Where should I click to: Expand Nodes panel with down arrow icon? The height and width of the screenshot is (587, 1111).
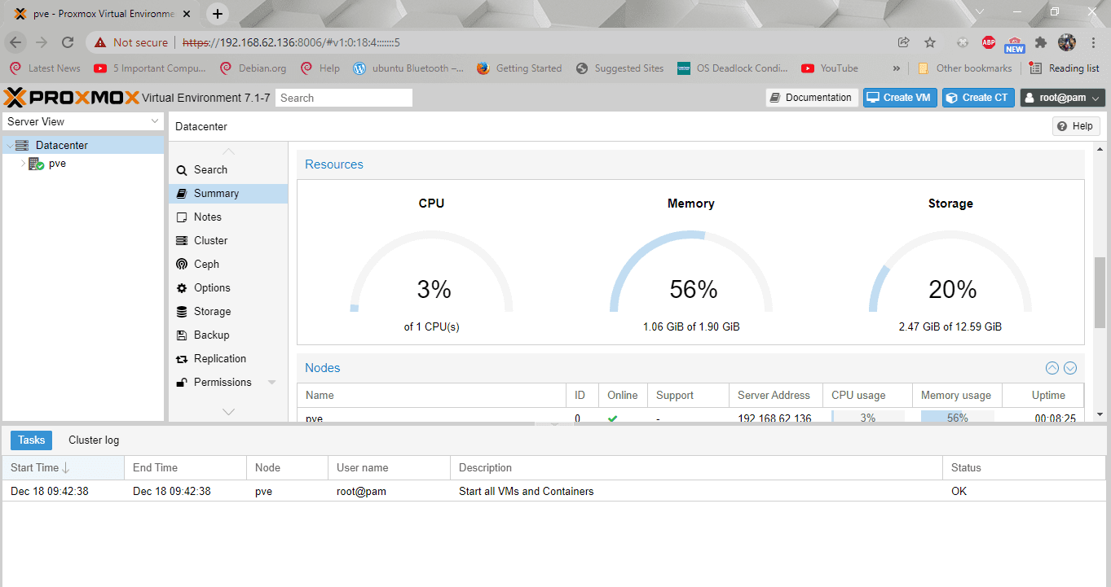pyautogui.click(x=1070, y=368)
